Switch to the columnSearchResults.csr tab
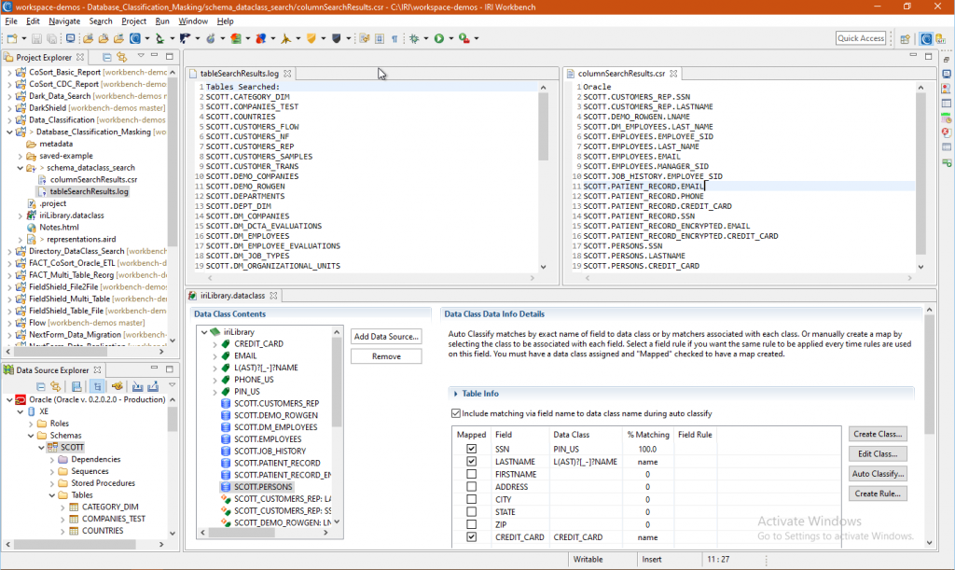The image size is (955, 570). pyautogui.click(x=621, y=73)
